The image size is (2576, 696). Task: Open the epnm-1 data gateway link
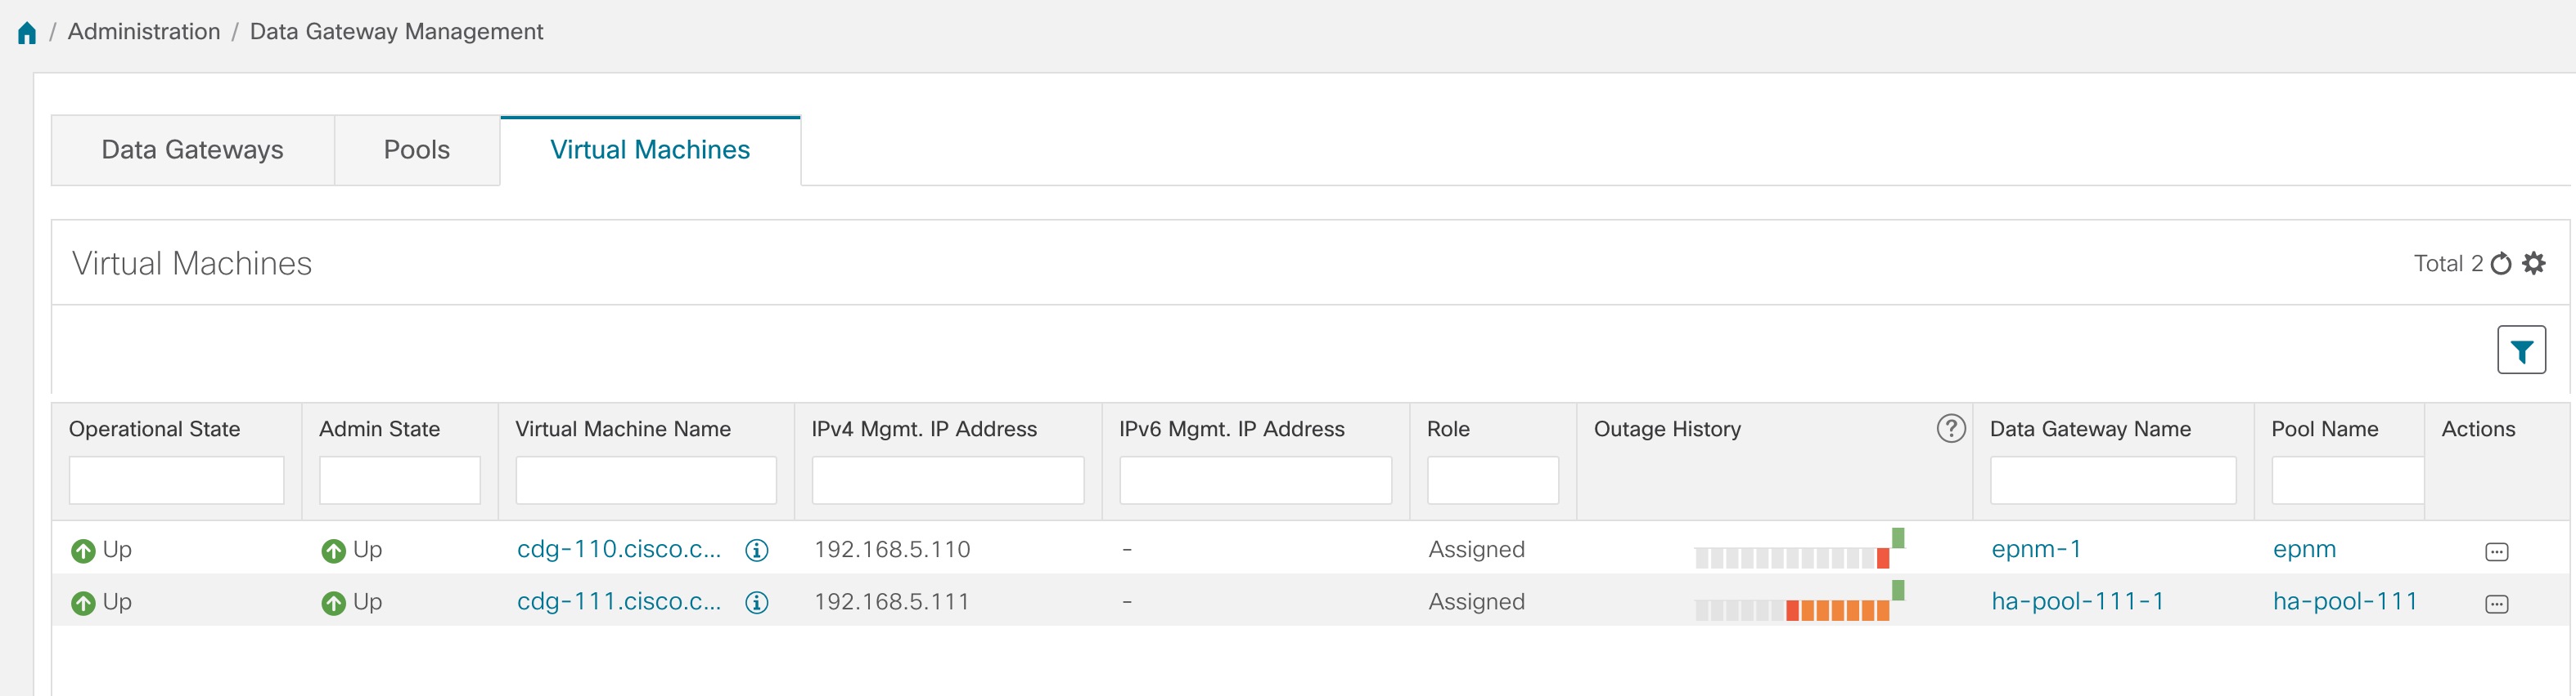[2035, 549]
